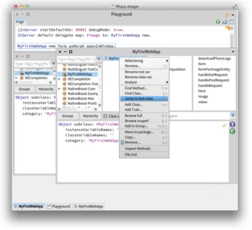The width and height of the screenshot is (252, 230).
Task: Choose Add Class... from the context menu
Action: tap(144, 104)
